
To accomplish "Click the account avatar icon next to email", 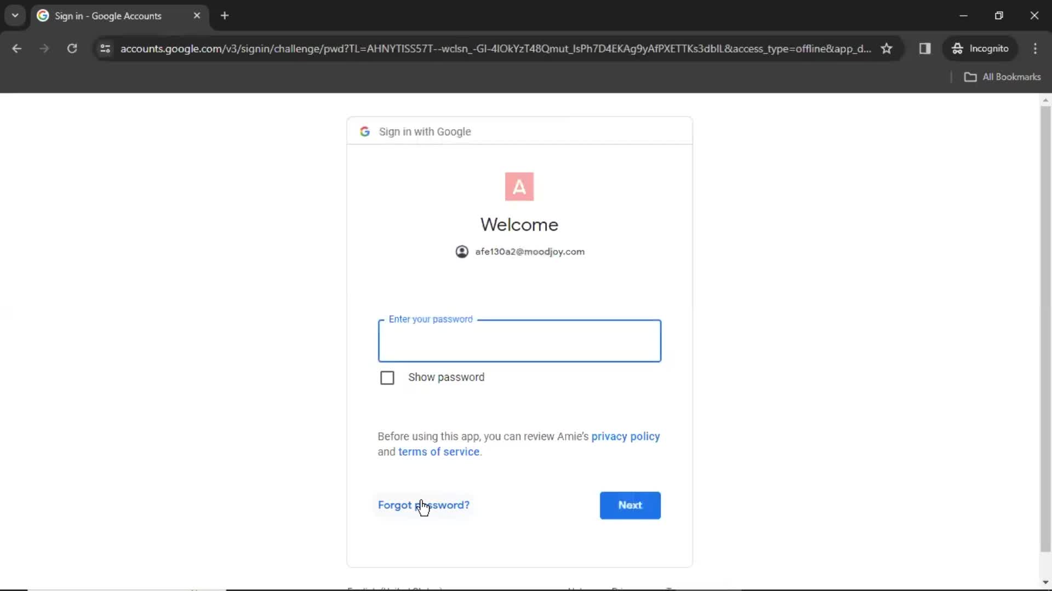I will coord(462,252).
